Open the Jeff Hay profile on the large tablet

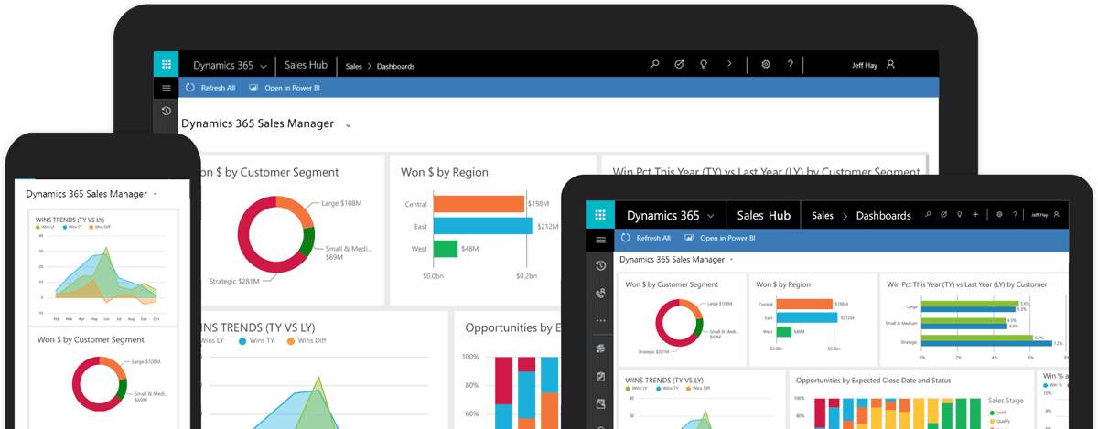(873, 65)
